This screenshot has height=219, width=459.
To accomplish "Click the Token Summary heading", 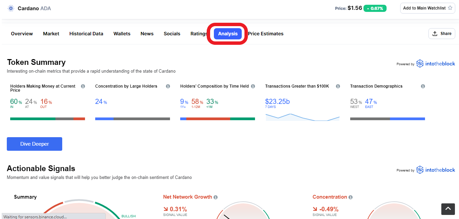I will coord(36,62).
